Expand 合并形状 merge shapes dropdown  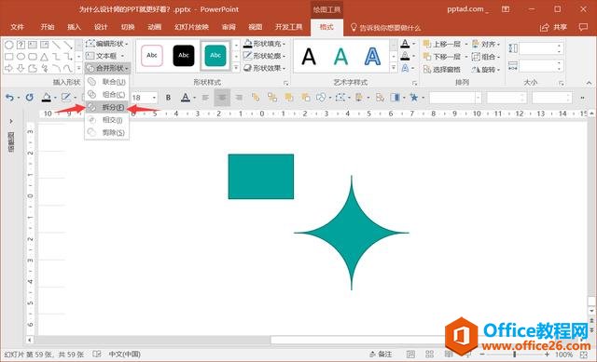[107, 68]
